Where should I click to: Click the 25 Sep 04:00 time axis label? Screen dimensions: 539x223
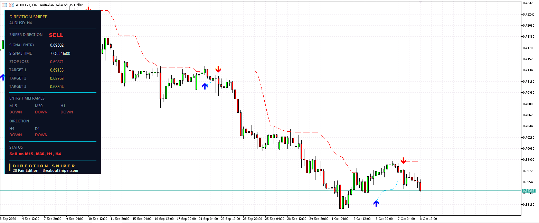pyautogui.click(x=275, y=219)
